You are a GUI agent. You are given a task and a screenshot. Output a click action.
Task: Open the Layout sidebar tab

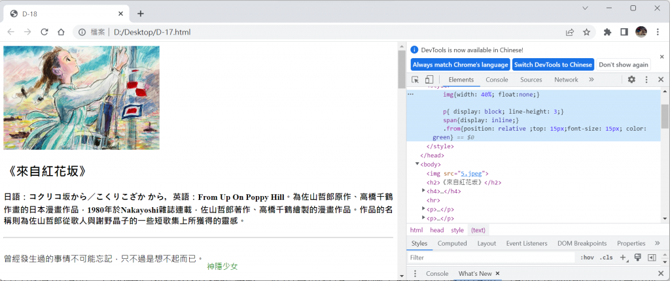487,243
